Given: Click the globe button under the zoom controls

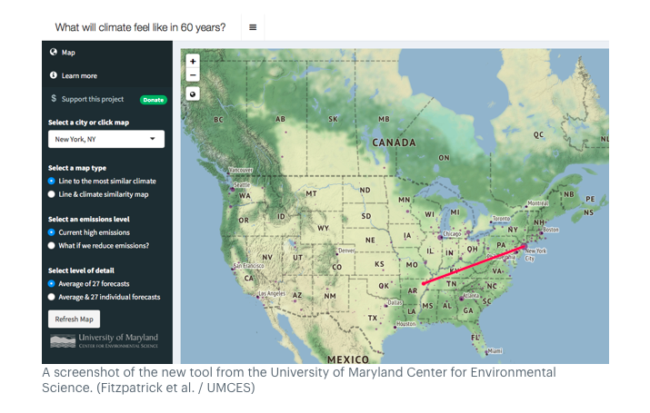Looking at the screenshot, I should click(193, 93).
